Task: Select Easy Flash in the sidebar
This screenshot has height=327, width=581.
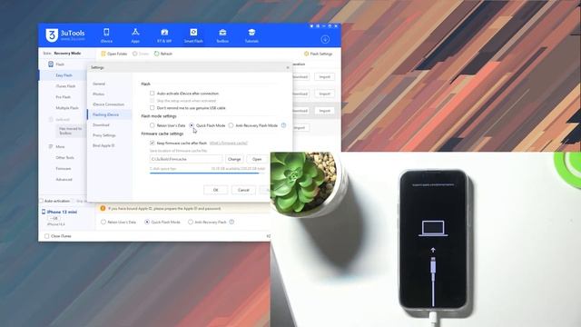Action: click(64, 75)
